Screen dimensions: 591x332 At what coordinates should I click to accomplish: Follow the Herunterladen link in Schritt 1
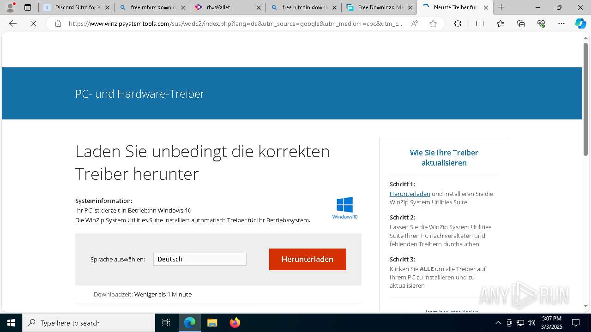(x=410, y=194)
